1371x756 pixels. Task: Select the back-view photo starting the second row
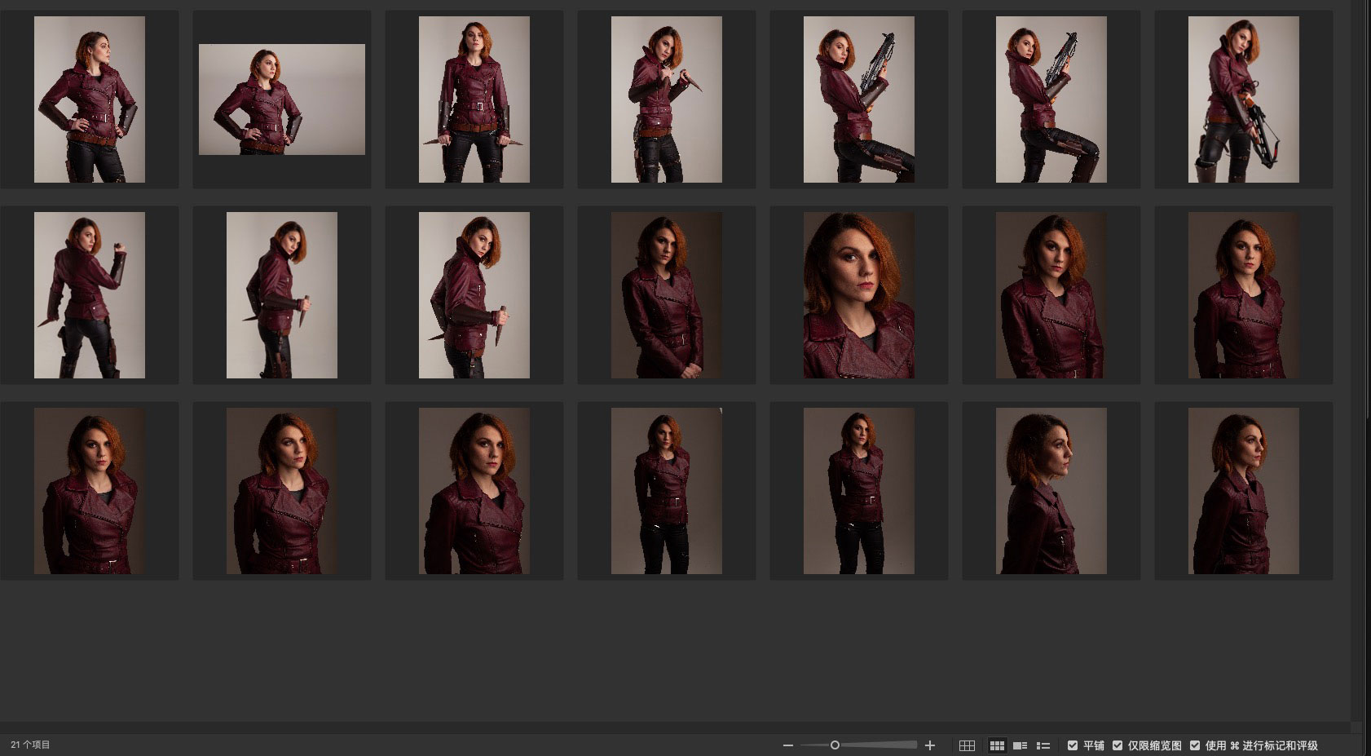click(90, 295)
